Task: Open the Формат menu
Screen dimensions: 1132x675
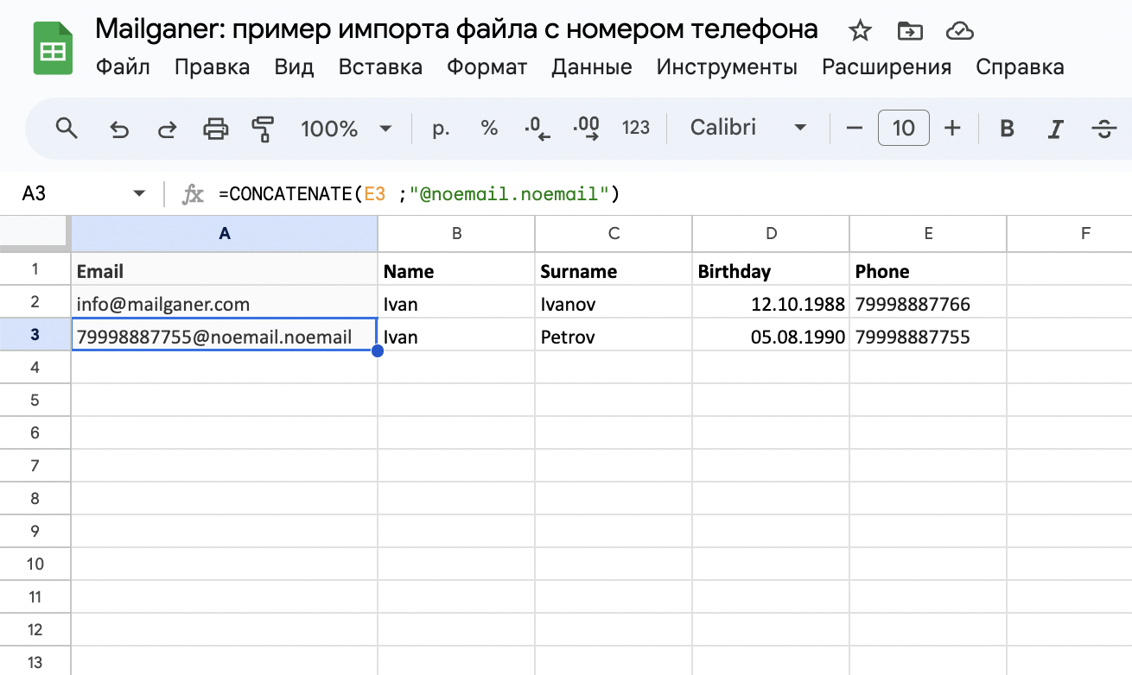Action: 487,67
